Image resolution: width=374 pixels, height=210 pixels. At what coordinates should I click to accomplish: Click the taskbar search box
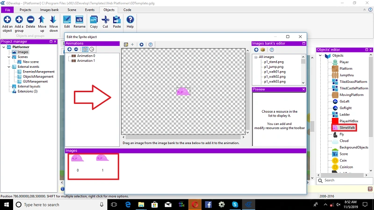coord(60,205)
